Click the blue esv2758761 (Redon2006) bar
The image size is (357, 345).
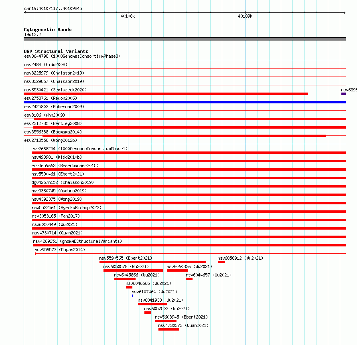point(185,102)
